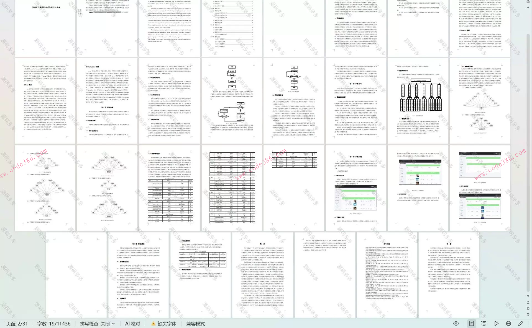Open reading mode play icon
Screen dimensions: 532x328
coord(496,324)
